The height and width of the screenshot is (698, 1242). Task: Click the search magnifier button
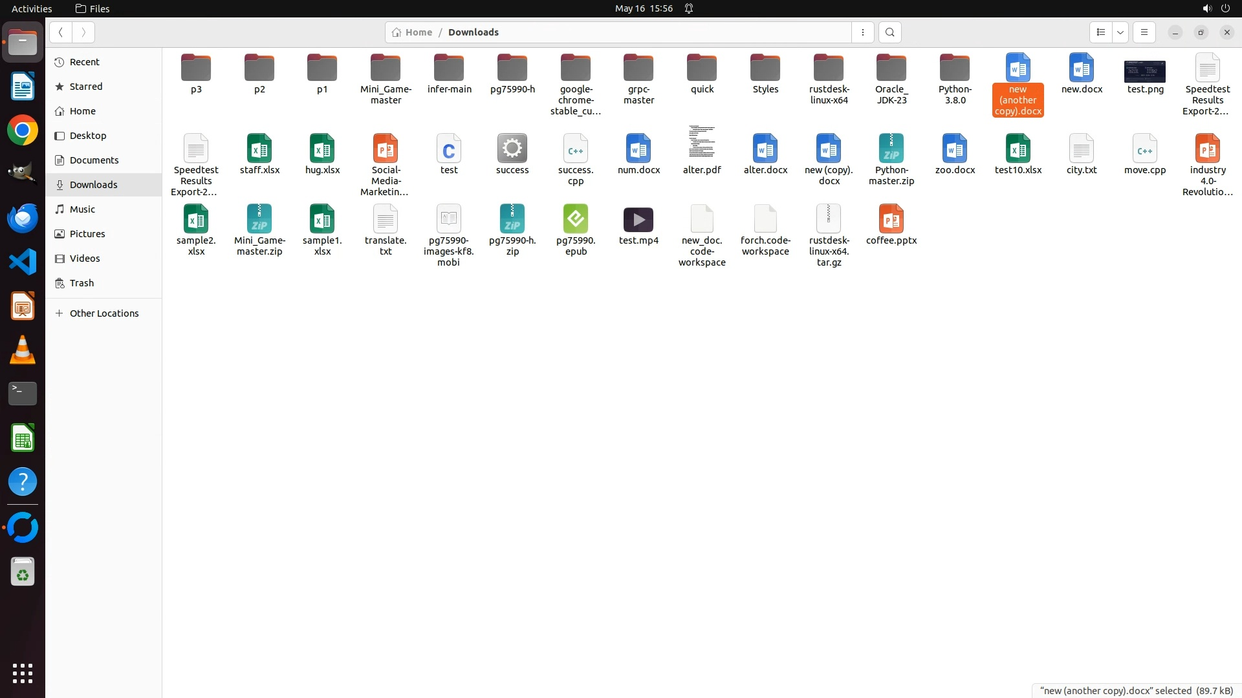pos(890,32)
